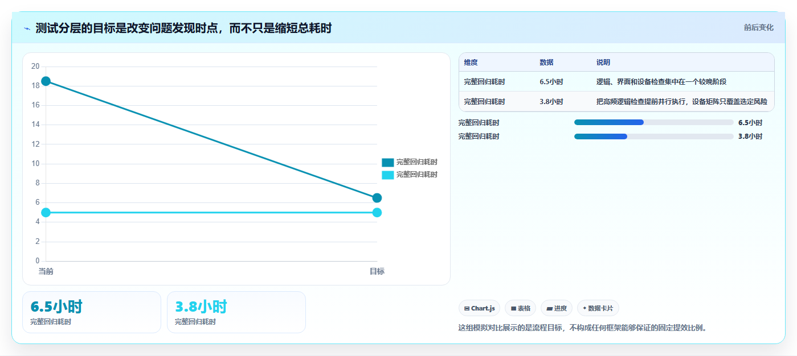
Task: Select the 6.5小时 data card
Action: (x=92, y=312)
